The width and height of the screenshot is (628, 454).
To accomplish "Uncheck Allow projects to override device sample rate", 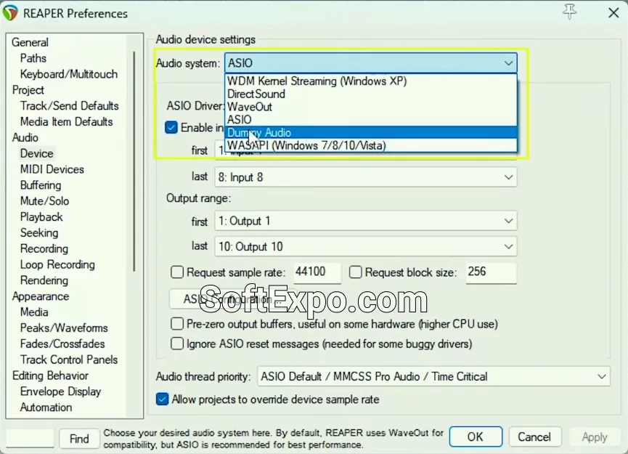I will [163, 399].
